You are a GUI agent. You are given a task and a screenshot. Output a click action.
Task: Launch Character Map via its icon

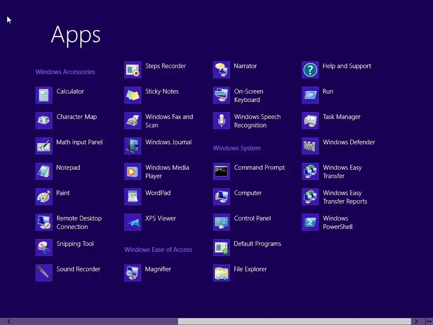coord(44,121)
